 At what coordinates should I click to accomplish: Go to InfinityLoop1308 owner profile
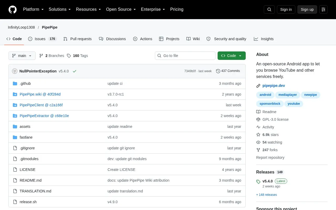21,27
